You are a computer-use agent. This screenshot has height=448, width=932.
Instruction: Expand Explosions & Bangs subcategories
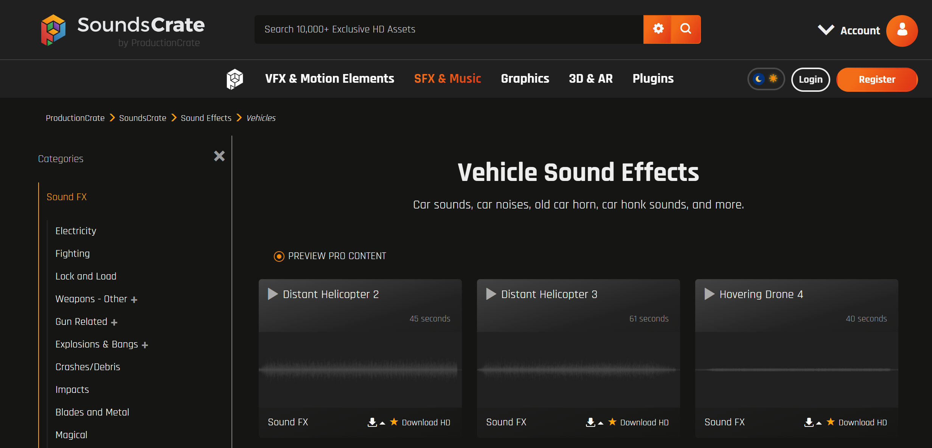145,345
